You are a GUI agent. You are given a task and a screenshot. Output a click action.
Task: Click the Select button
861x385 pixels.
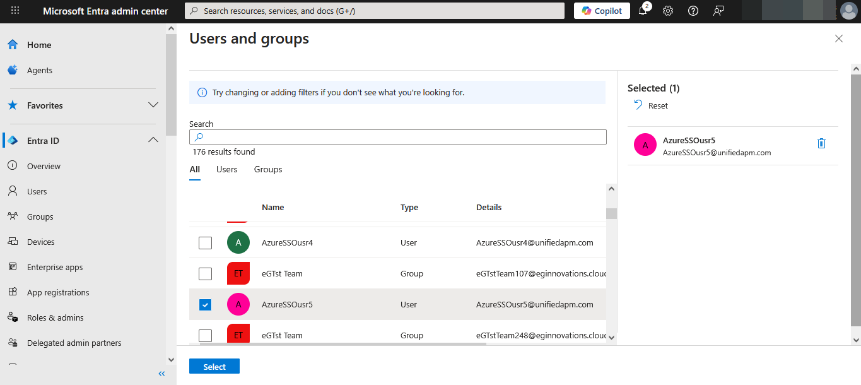(x=214, y=367)
